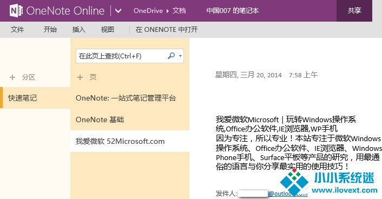
Task: Add a new section with + 分区
Action: click(x=22, y=77)
